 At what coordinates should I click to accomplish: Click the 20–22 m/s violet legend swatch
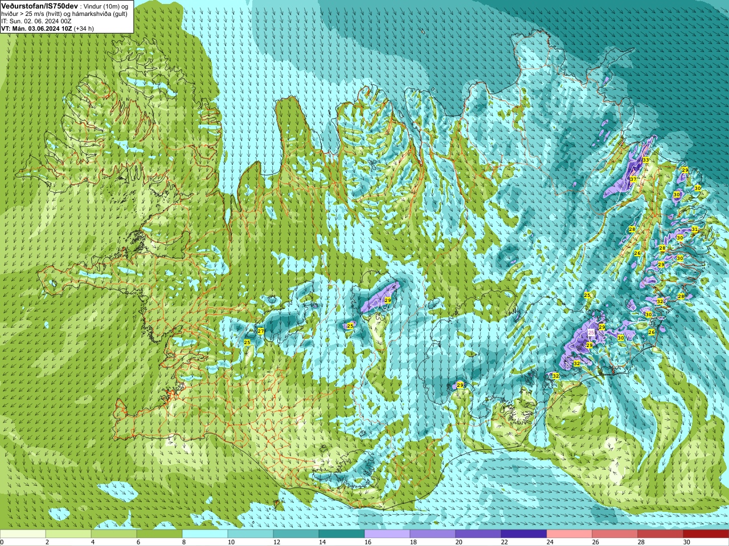(x=478, y=533)
